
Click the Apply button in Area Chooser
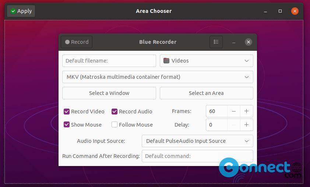[21, 11]
